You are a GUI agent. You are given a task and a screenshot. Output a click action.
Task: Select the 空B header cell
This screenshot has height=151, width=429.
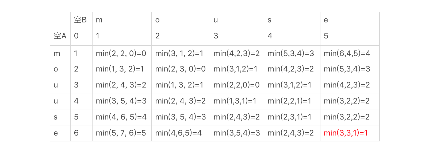(81, 20)
